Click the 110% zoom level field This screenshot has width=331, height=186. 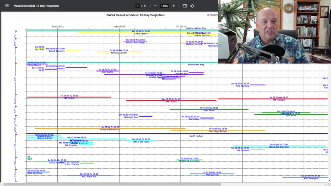point(164,6)
